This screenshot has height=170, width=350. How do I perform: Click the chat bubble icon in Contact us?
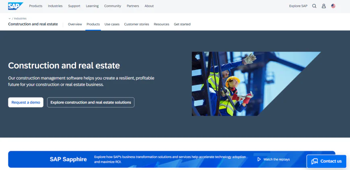[315, 161]
